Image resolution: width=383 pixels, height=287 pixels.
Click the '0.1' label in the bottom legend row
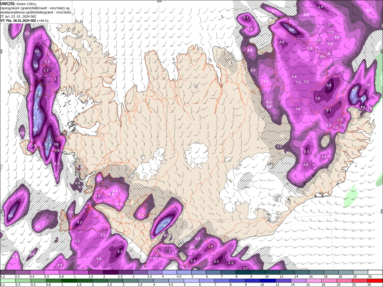2,285
